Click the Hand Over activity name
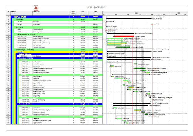This screenshot has width=193, height=136. click(35, 102)
